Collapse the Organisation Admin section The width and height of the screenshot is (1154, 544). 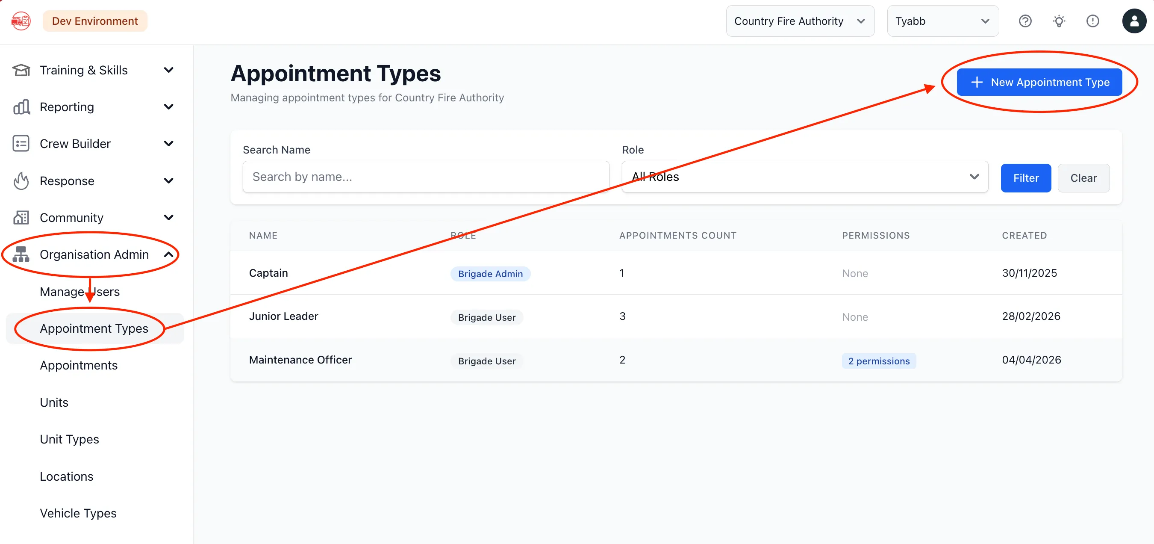(169, 254)
